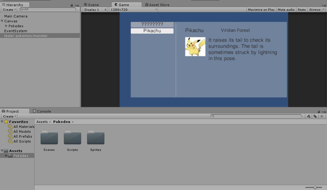Open the Hierarchy panel options menu icon

tap(77, 6)
